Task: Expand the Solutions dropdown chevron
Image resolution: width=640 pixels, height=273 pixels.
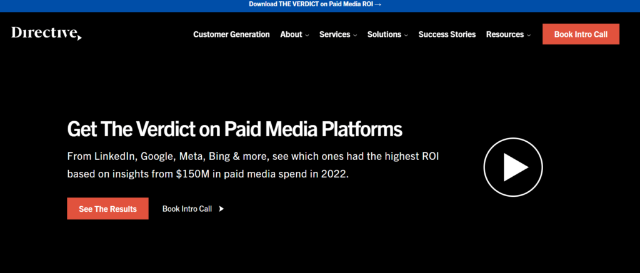Action: coord(406,36)
